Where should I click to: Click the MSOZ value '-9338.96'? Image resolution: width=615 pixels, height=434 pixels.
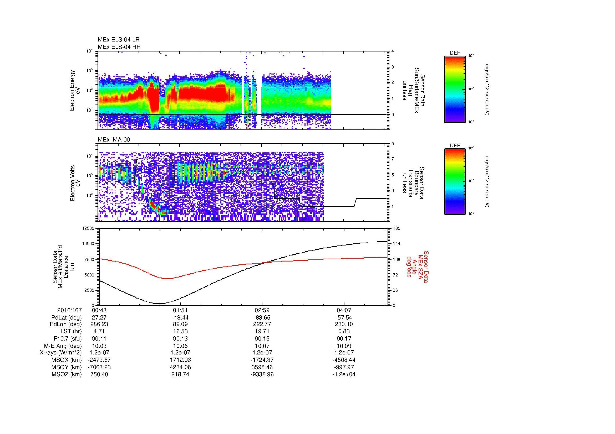(262, 374)
